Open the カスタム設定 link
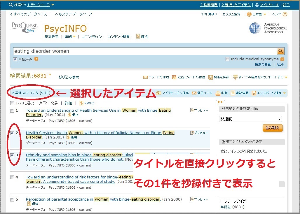This screenshot has width=300, height=214. click(x=231, y=14)
